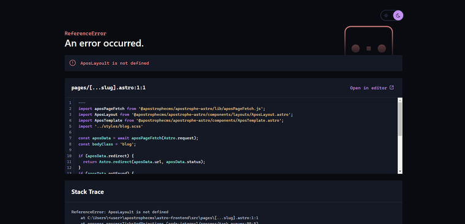Select the 'AposLayout is not defined' message
Image resolution: width=465 pixels, height=224 pixels.
click(x=114, y=63)
